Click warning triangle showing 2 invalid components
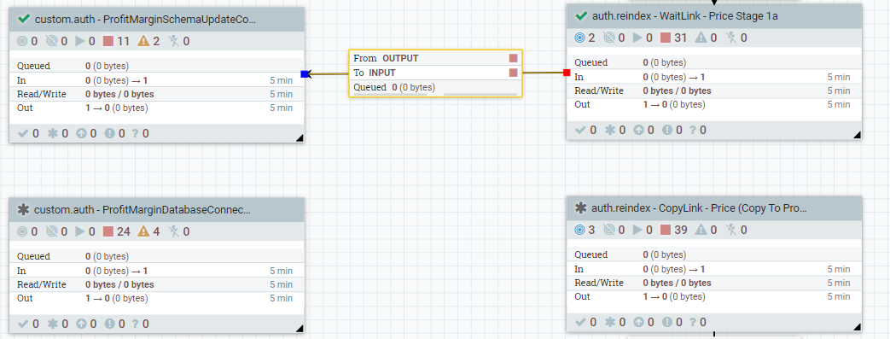Viewport: 890px width, 339px height. click(143, 41)
